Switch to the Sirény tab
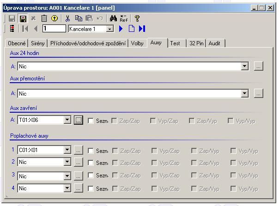Image resolution: width=279 pixels, height=206 pixels. [38, 43]
